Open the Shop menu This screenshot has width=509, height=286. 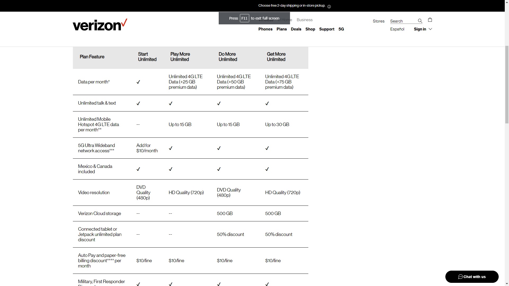310,29
